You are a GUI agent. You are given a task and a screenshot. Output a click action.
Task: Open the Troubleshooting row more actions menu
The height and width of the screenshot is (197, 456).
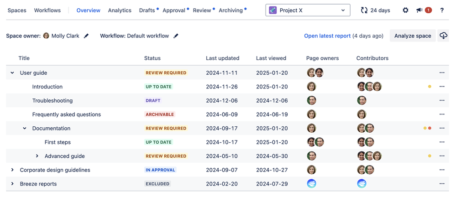coord(442,100)
